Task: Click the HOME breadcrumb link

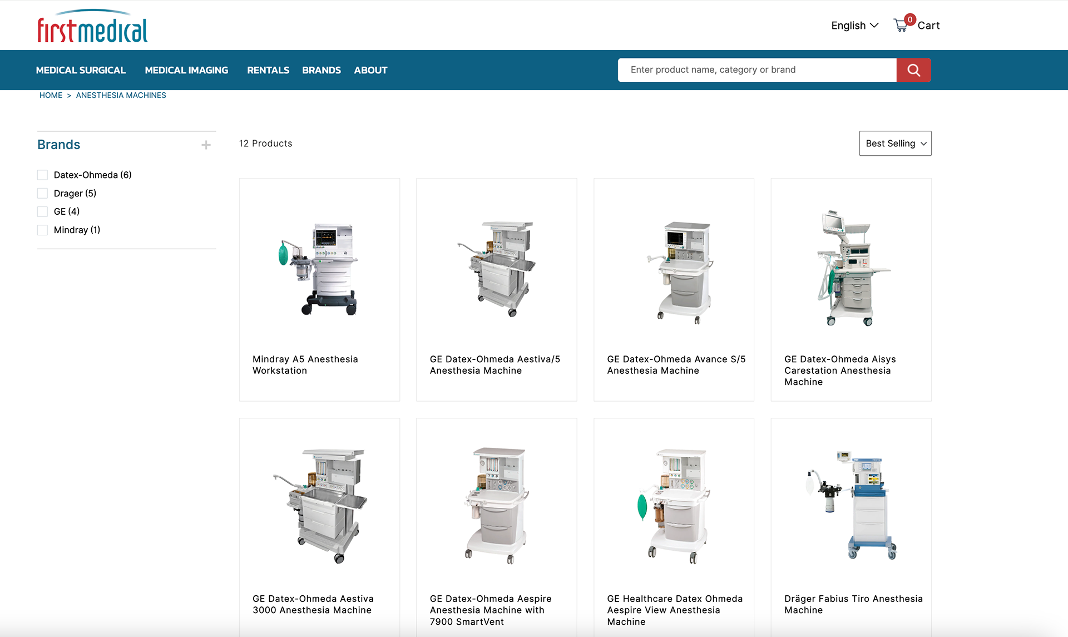Action: tap(51, 96)
